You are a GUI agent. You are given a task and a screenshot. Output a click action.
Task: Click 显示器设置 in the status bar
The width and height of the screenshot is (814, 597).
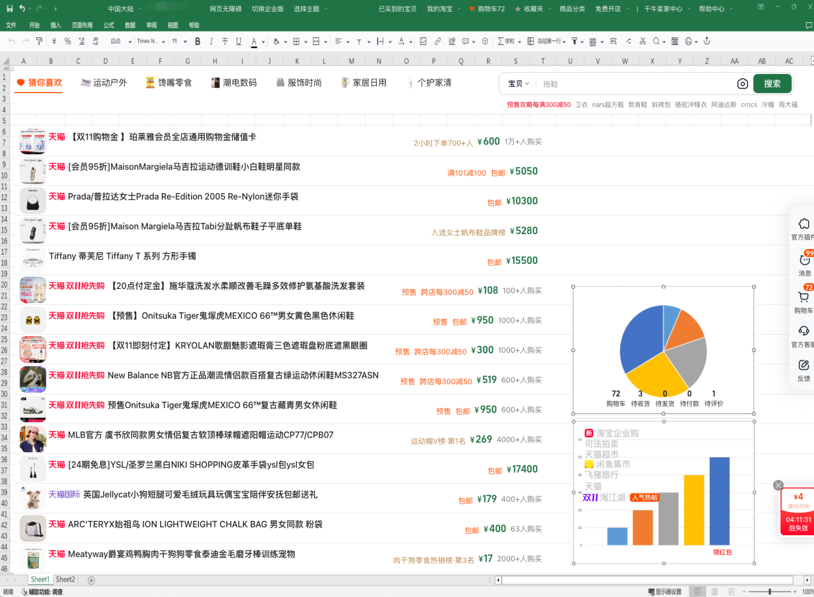tap(665, 592)
